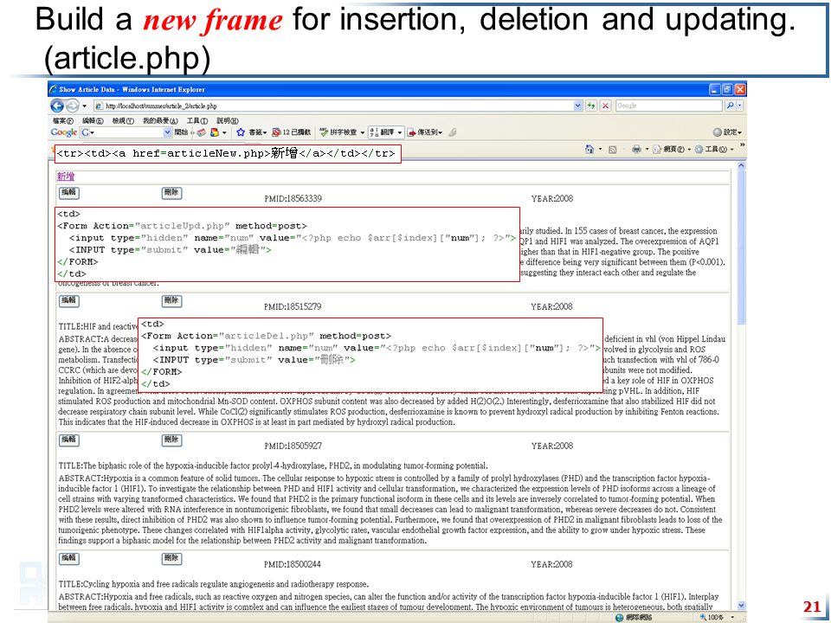Click the Print icon in command bar
Image resolution: width=831 pixels, height=623 pixels.
click(x=636, y=150)
